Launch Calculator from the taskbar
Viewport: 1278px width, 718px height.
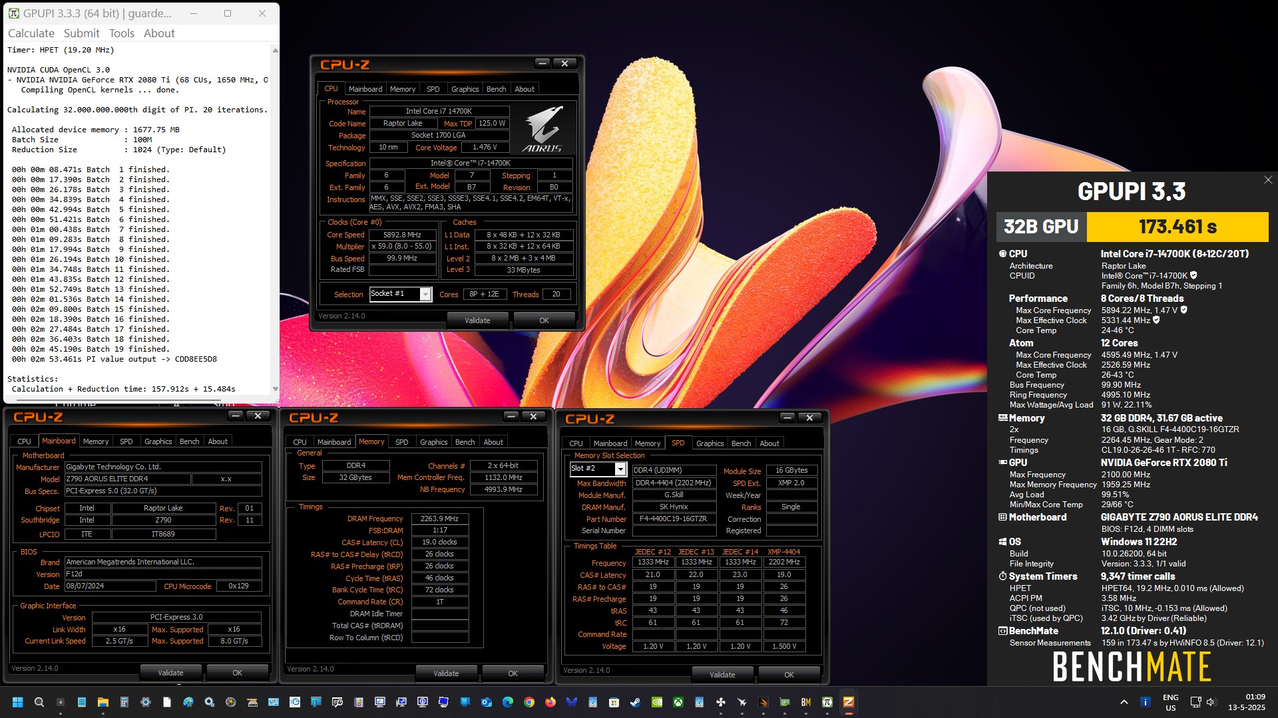pos(124,702)
